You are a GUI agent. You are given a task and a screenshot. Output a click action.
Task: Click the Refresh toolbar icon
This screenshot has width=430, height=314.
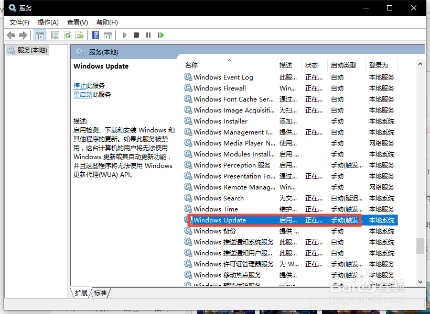68,35
